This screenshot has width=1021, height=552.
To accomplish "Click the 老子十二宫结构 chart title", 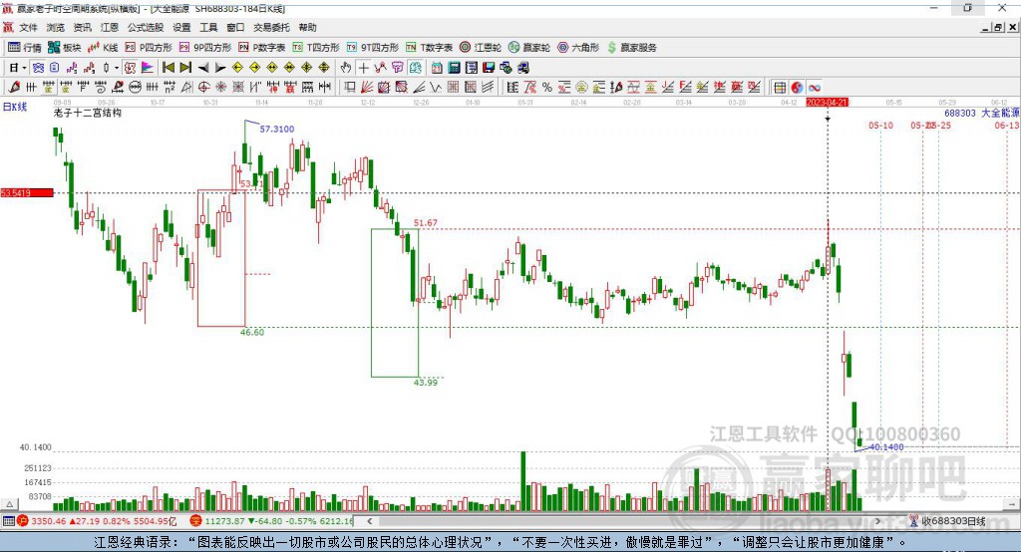I will coord(88,114).
